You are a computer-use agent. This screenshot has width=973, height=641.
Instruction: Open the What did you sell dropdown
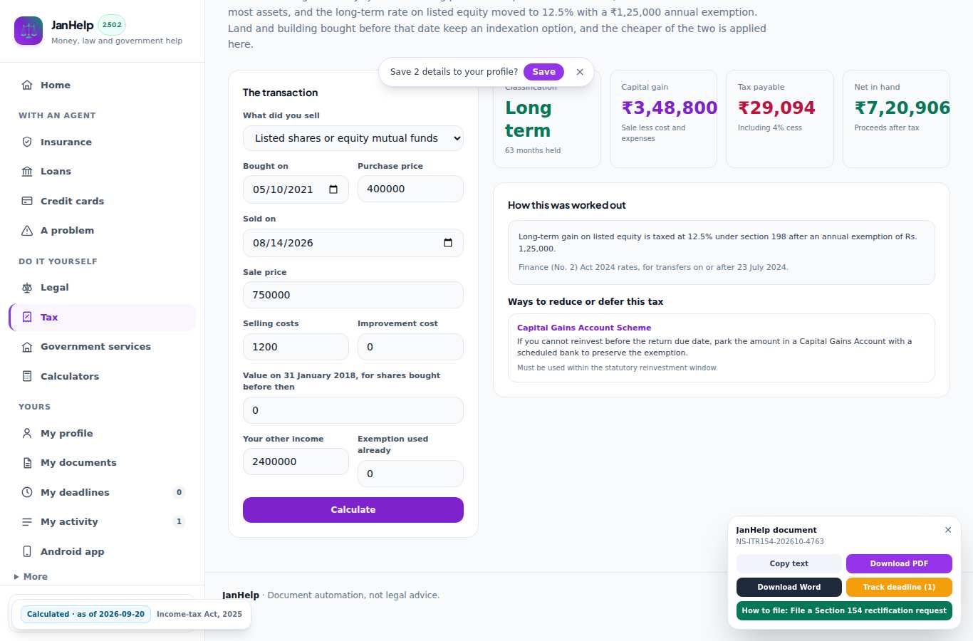tap(353, 138)
